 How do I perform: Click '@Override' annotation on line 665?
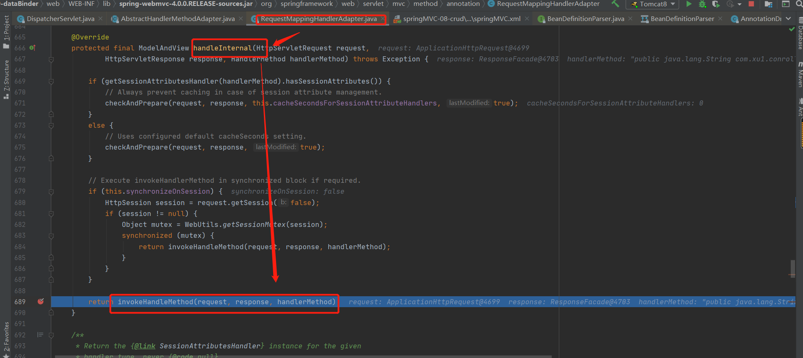point(90,37)
